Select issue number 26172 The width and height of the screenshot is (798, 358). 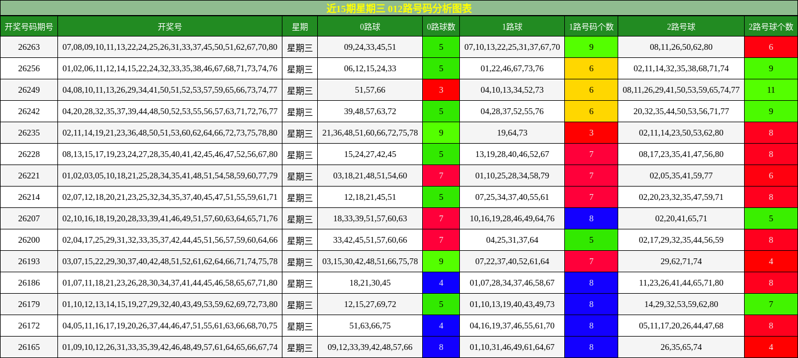coord(29,326)
